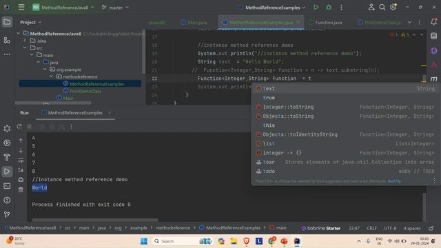This screenshot has width=441, height=248.
Task: Choose 'text' completion suggestion
Action: [x=347, y=89]
